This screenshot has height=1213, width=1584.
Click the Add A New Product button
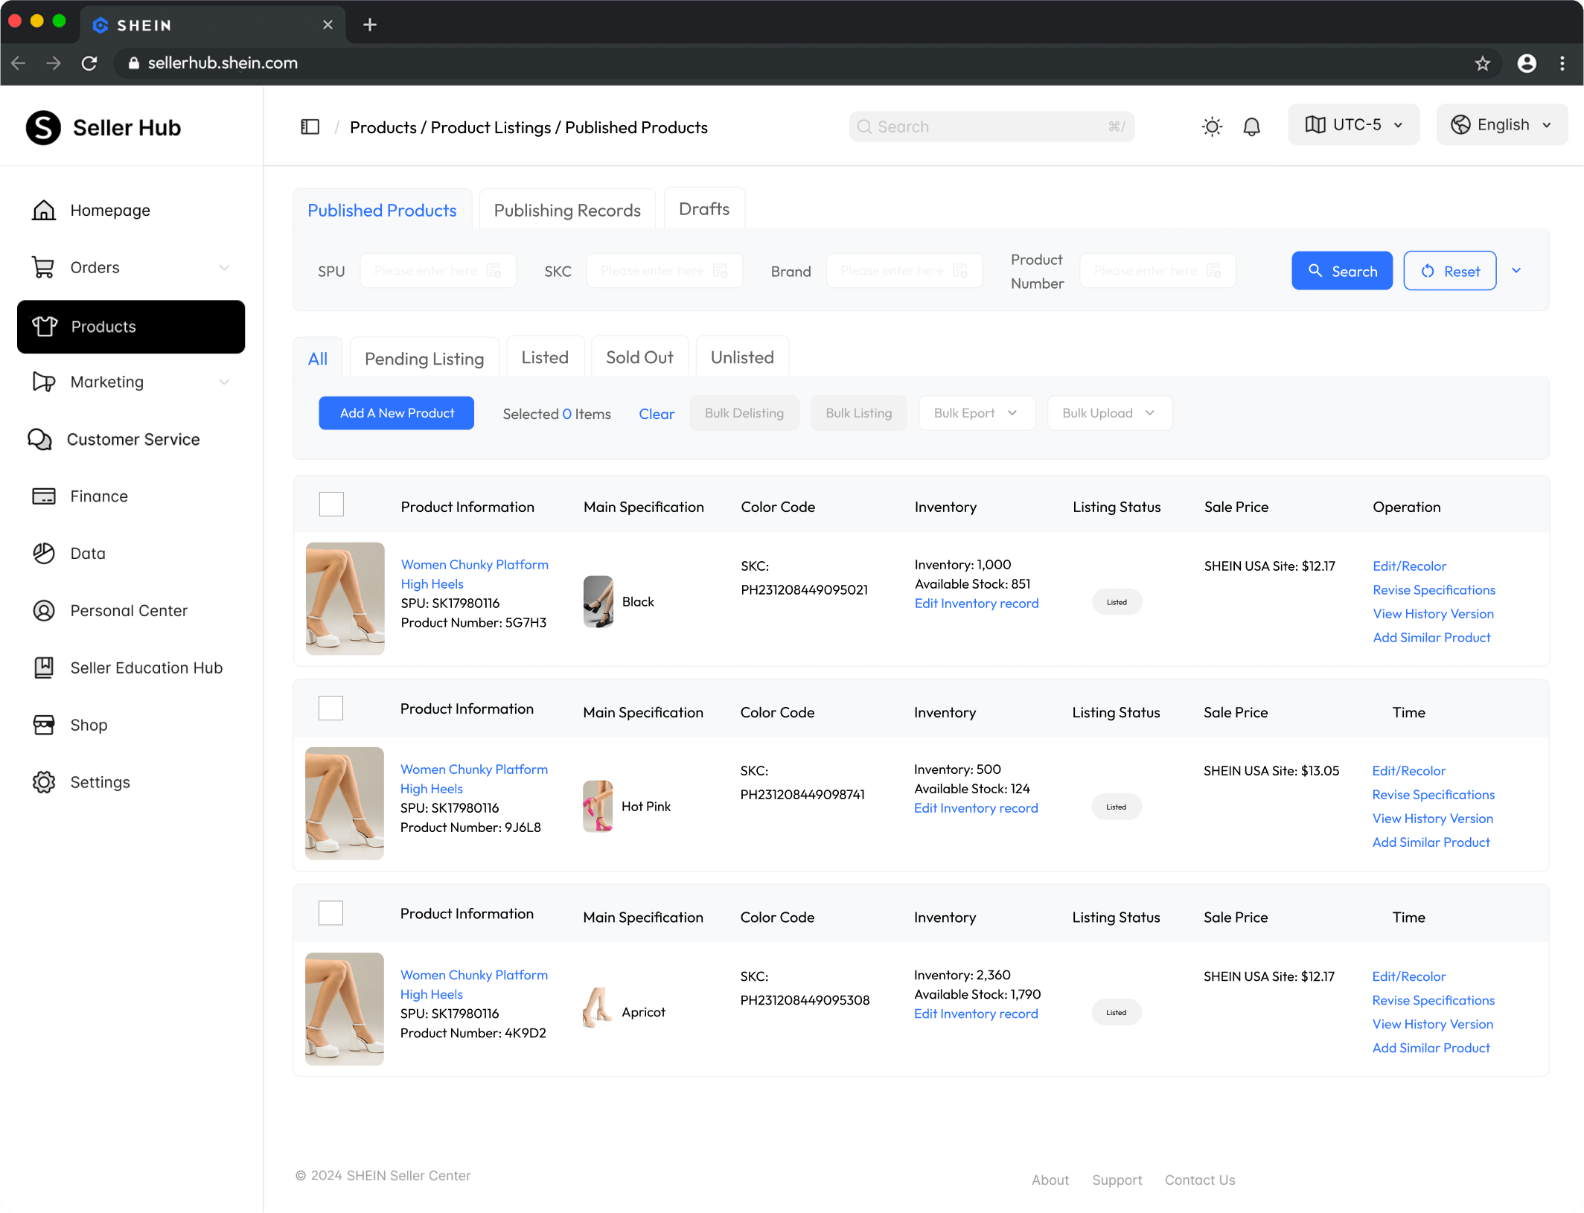[x=395, y=413]
